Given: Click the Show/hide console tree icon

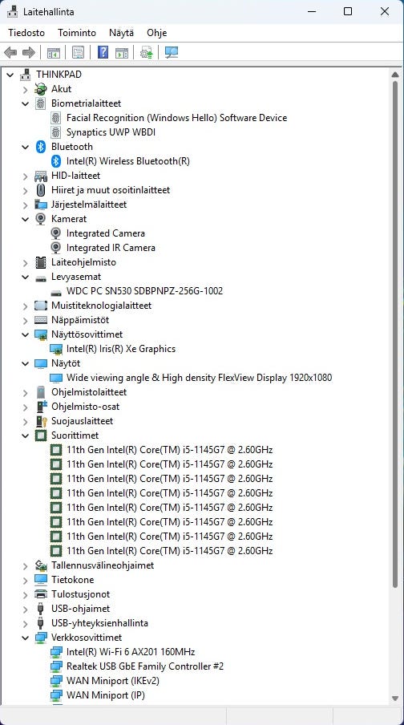Looking at the screenshot, I should (53, 53).
